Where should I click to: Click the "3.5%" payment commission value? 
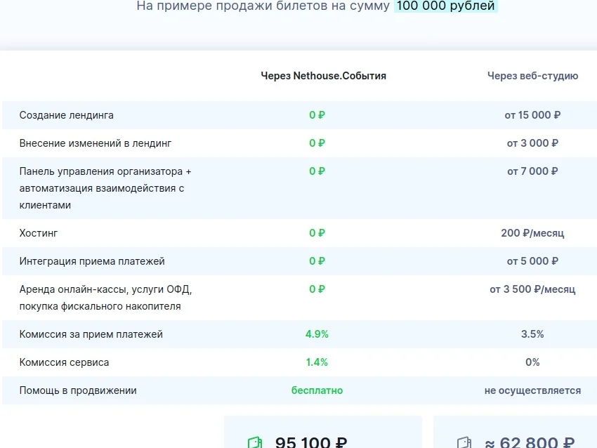(x=534, y=334)
